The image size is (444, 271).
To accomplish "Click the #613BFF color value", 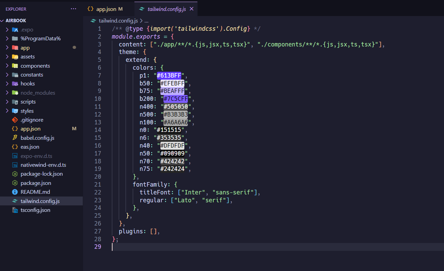I will click(169, 76).
